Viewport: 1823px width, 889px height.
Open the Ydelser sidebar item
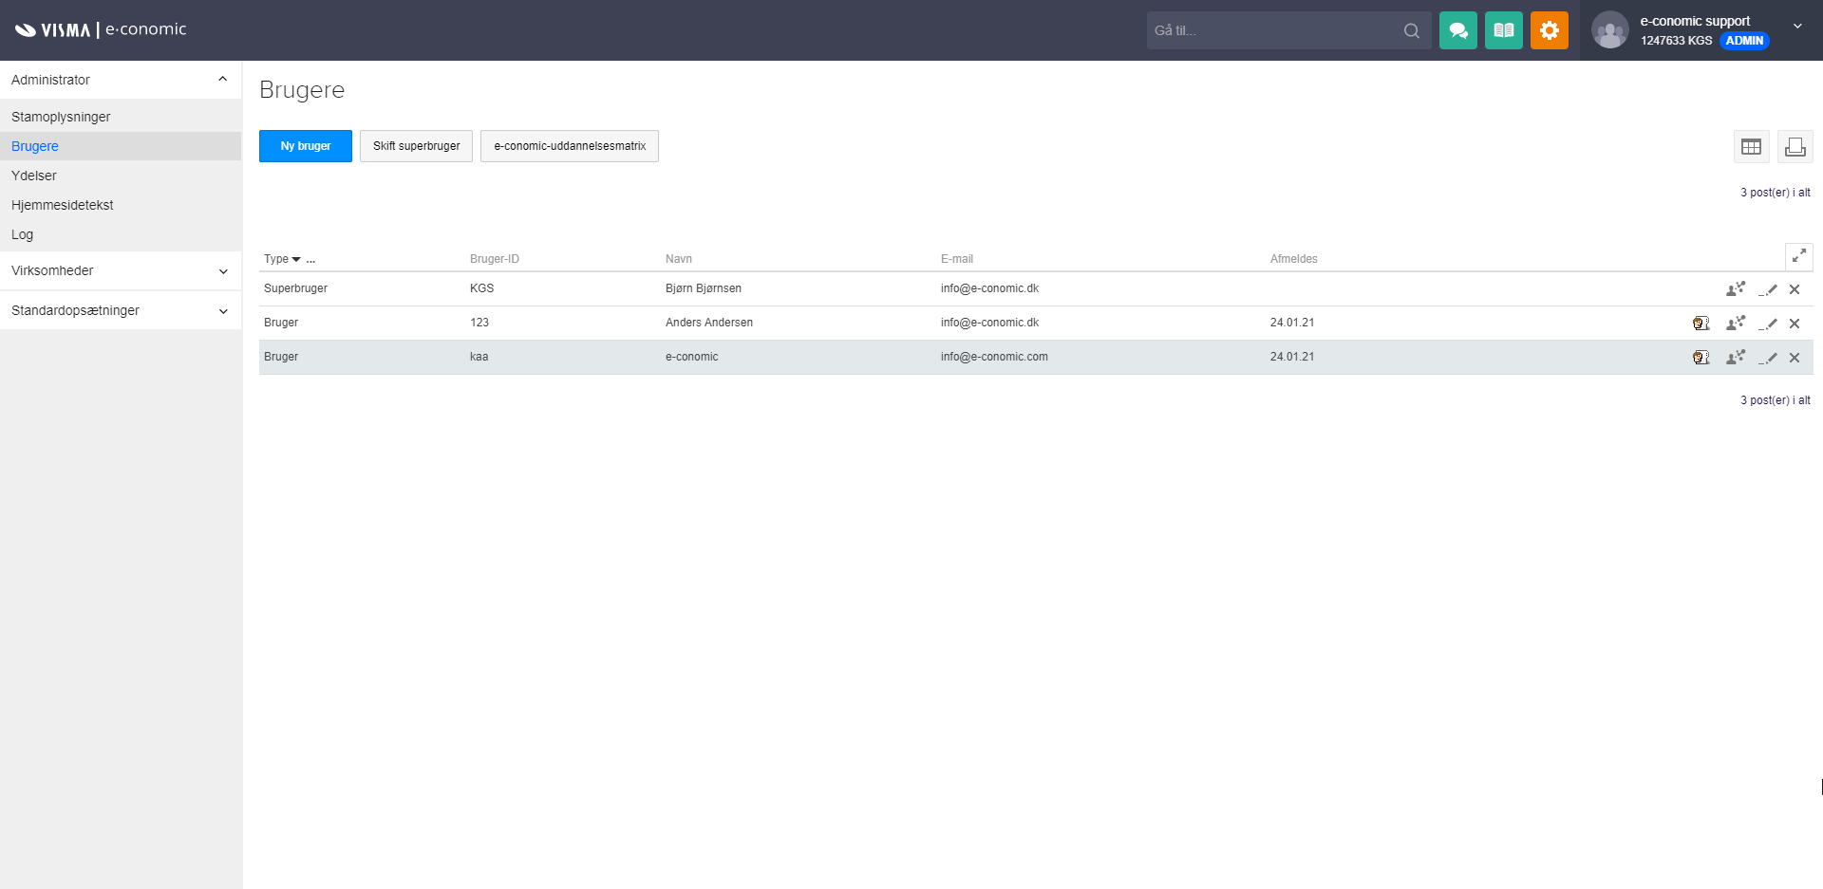pyautogui.click(x=34, y=176)
